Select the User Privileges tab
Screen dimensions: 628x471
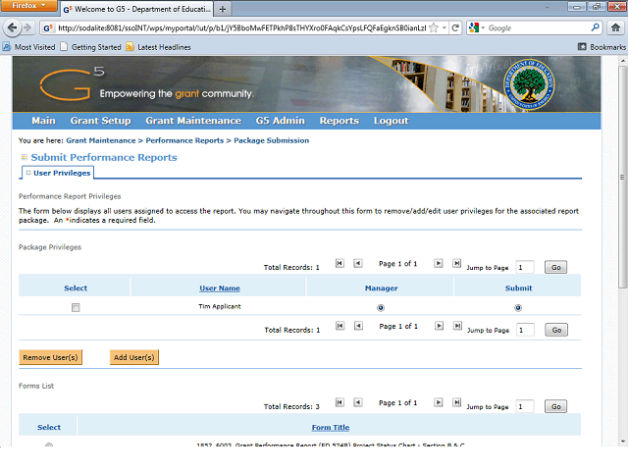[x=58, y=173]
